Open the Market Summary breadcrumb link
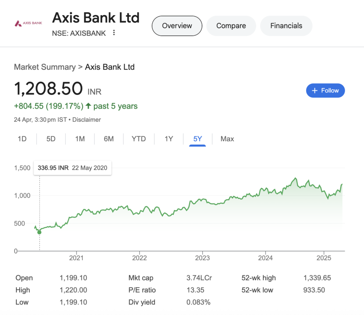 point(45,67)
